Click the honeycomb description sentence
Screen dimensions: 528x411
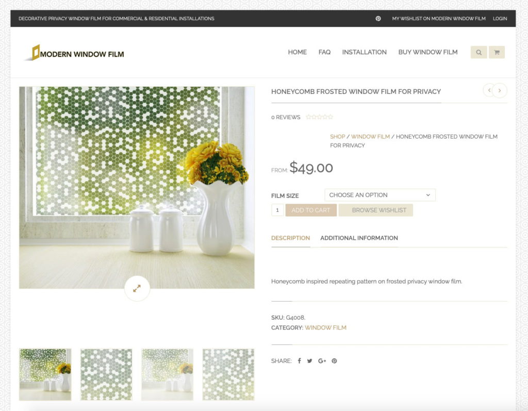tap(367, 281)
